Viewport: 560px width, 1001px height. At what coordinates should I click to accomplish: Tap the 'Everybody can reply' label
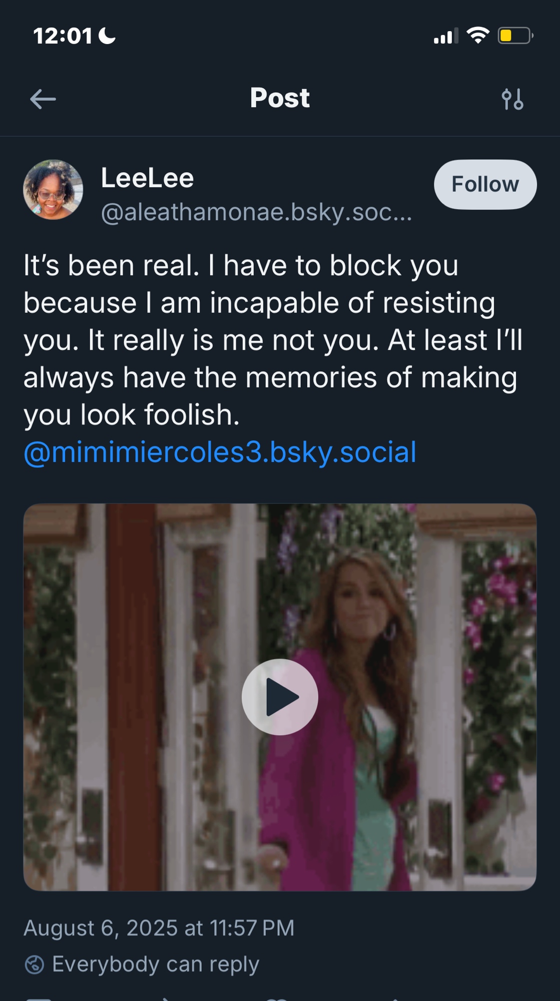click(x=156, y=964)
